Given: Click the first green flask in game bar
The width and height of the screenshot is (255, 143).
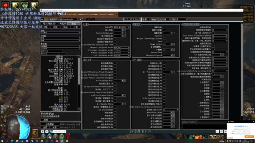Looking at the screenshot, I should pyautogui.click(x=43, y=137).
